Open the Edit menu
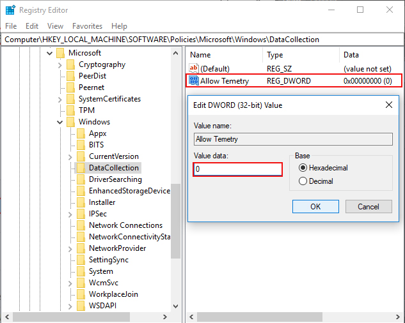Screen dimensions: 405x323 32,26
